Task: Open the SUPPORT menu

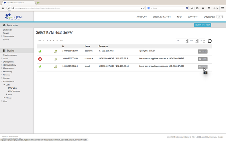Action: pyautogui.click(x=192, y=17)
